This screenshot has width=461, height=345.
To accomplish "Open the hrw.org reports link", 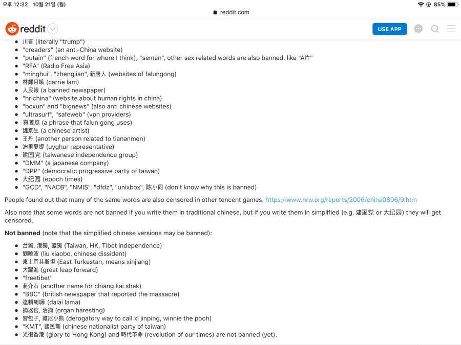I will 341,200.
